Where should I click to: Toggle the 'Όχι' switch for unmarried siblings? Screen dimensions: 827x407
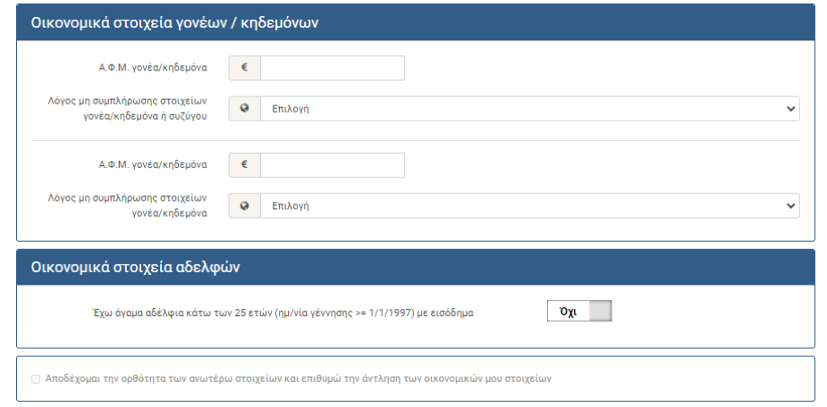[579, 311]
